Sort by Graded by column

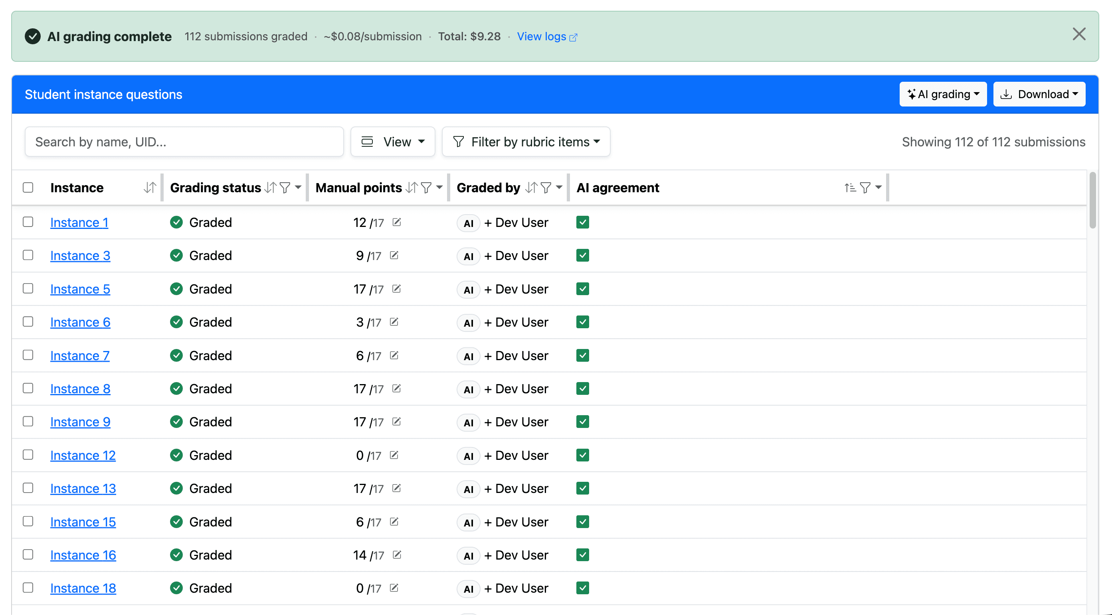(531, 187)
